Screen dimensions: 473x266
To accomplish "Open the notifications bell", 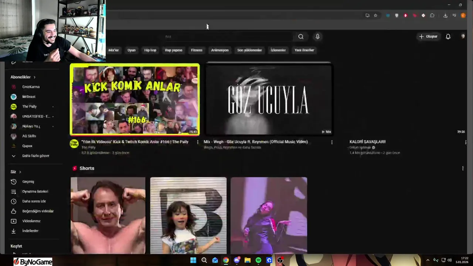I will point(448,37).
